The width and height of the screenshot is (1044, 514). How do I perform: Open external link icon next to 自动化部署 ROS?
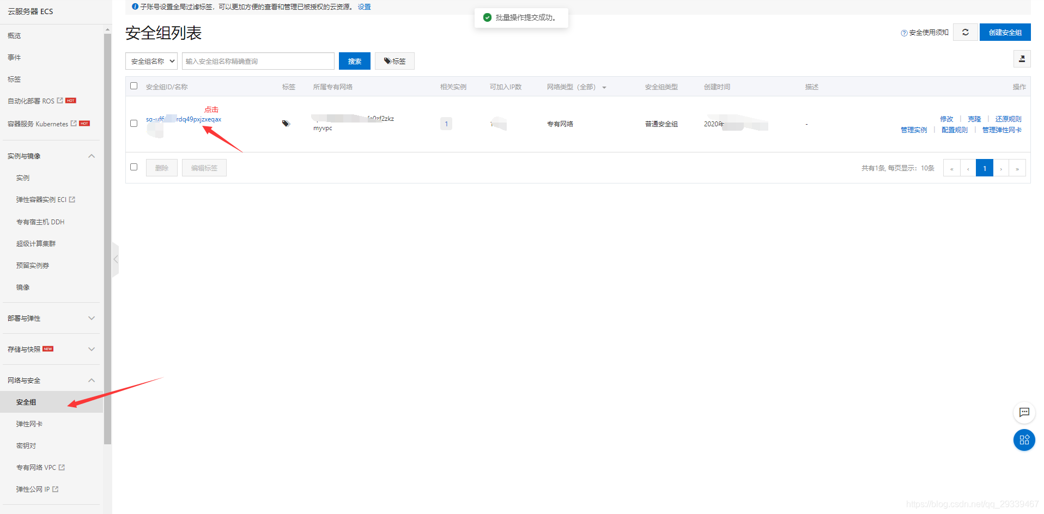coord(60,101)
